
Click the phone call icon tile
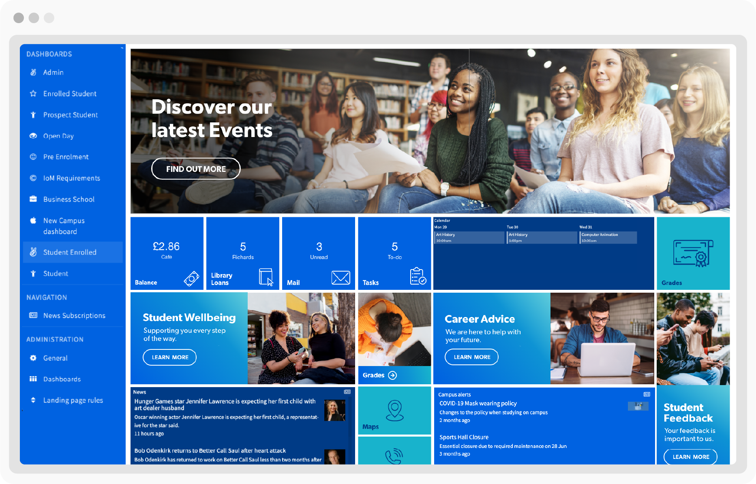394,451
